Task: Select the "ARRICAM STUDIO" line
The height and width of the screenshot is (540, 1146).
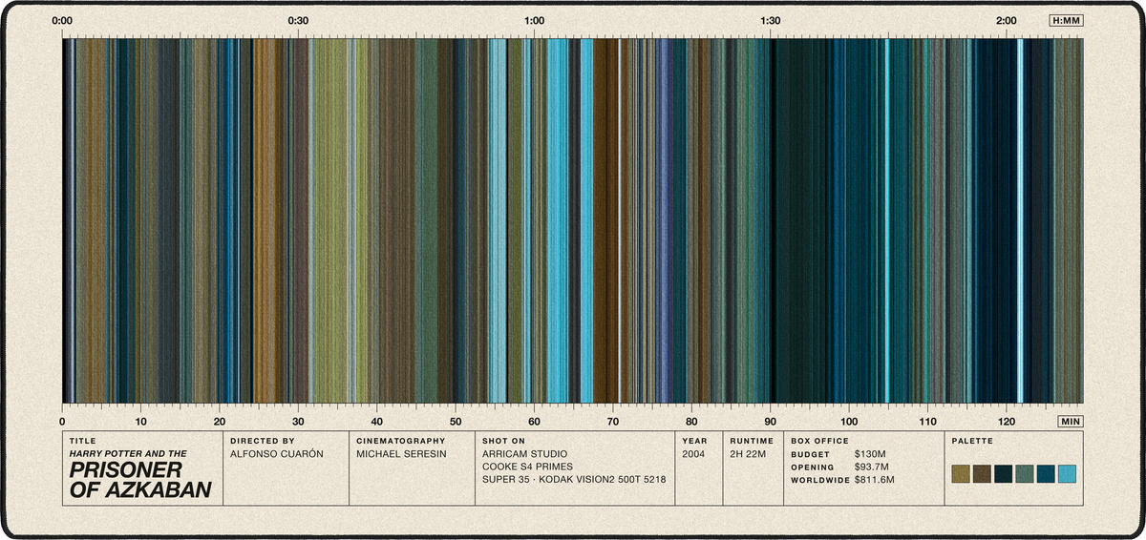Action: pos(525,454)
